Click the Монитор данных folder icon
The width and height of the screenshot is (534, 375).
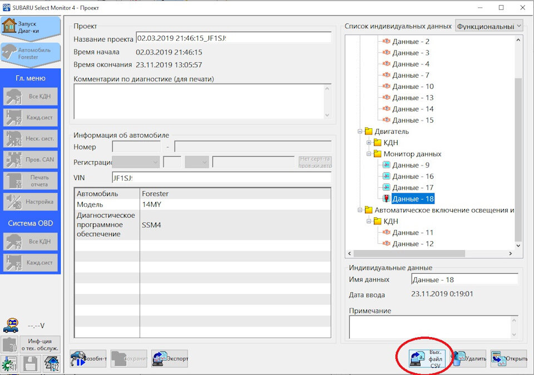(x=377, y=154)
